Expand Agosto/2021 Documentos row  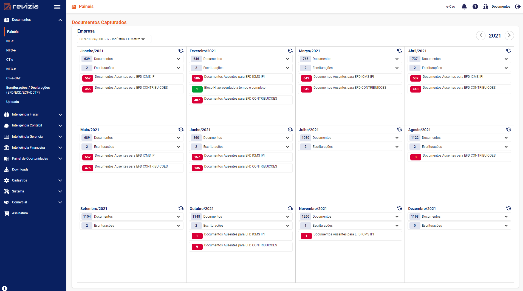click(x=459, y=138)
